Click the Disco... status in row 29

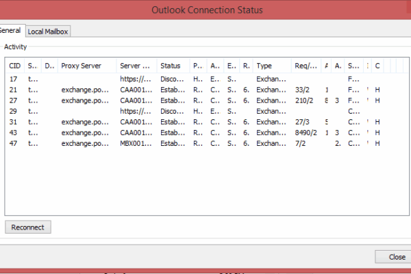tap(172, 112)
